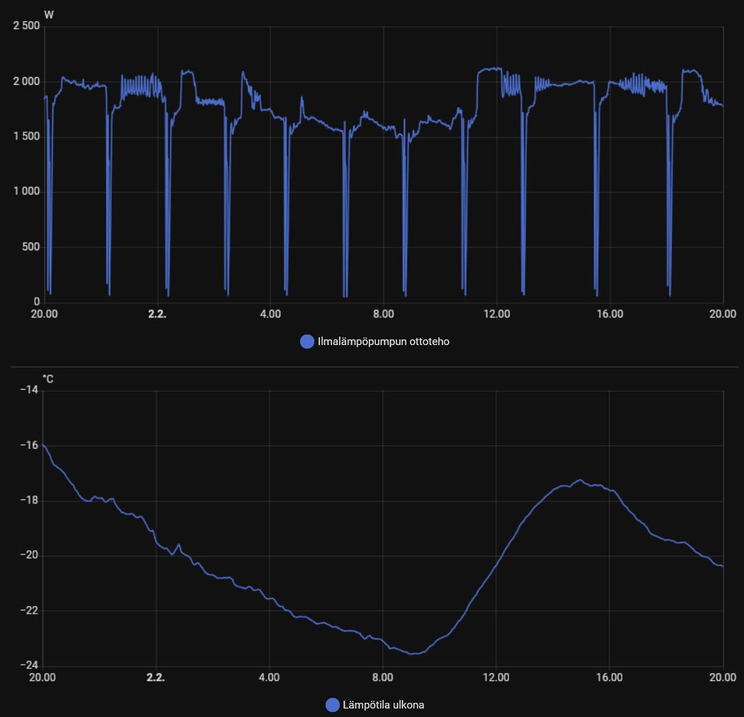Click the 8.00 tick on the power chart axis
This screenshot has height=717, width=744.
click(383, 314)
